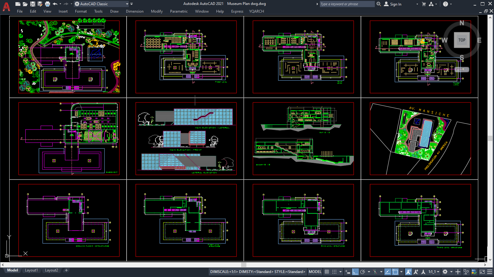Open the Parametric menu
This screenshot has width=494, height=277.
pos(179,11)
